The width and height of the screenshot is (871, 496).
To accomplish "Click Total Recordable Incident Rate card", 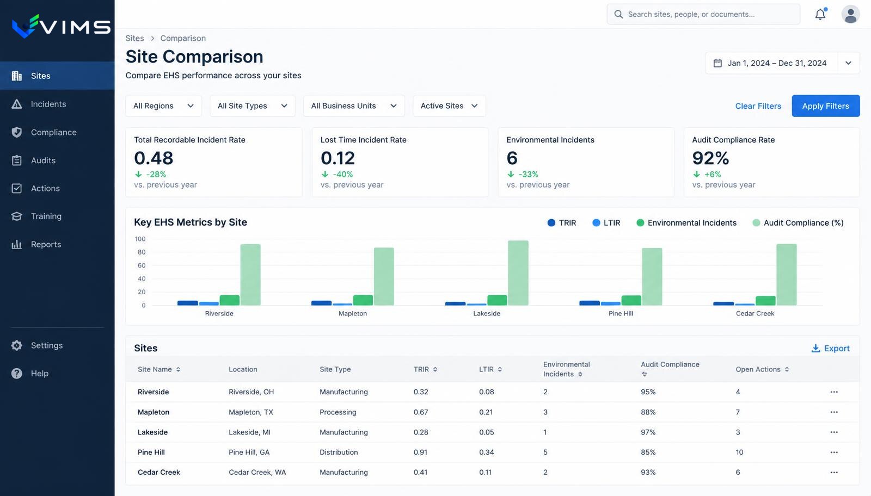I will click(213, 162).
